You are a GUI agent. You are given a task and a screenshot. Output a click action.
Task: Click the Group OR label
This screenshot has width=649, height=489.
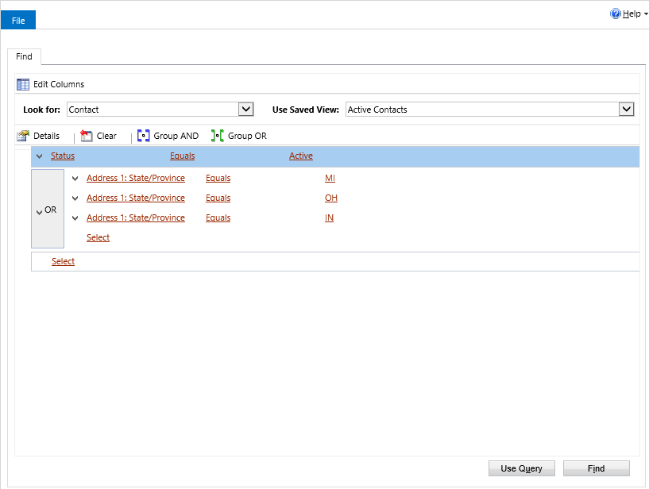pyautogui.click(x=247, y=136)
